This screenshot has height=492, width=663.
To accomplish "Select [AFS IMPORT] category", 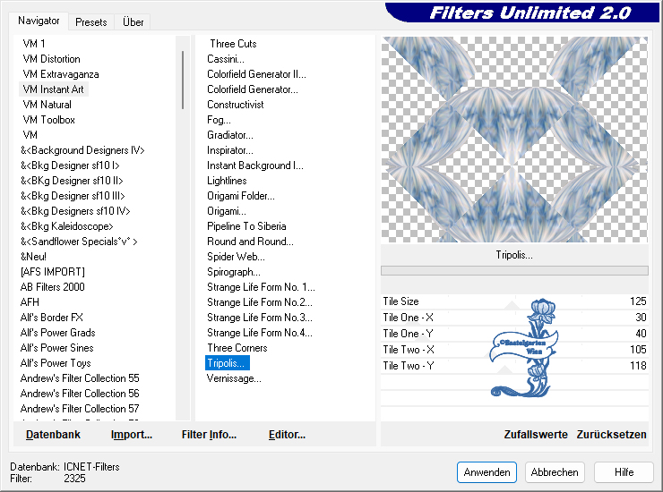I will pos(53,272).
